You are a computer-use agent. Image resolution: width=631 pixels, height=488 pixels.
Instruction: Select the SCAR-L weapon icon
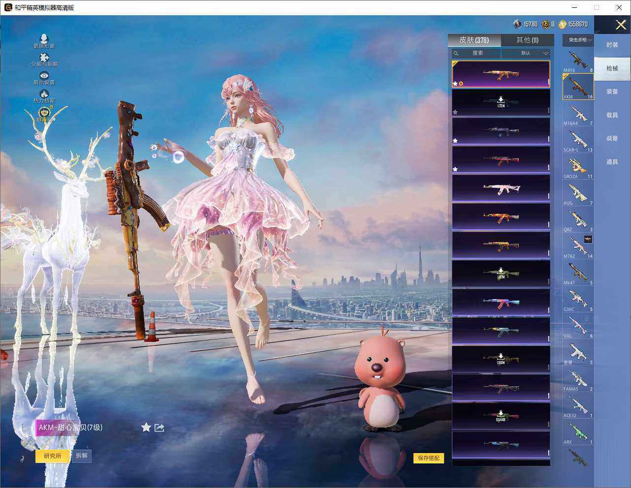pyautogui.click(x=578, y=140)
